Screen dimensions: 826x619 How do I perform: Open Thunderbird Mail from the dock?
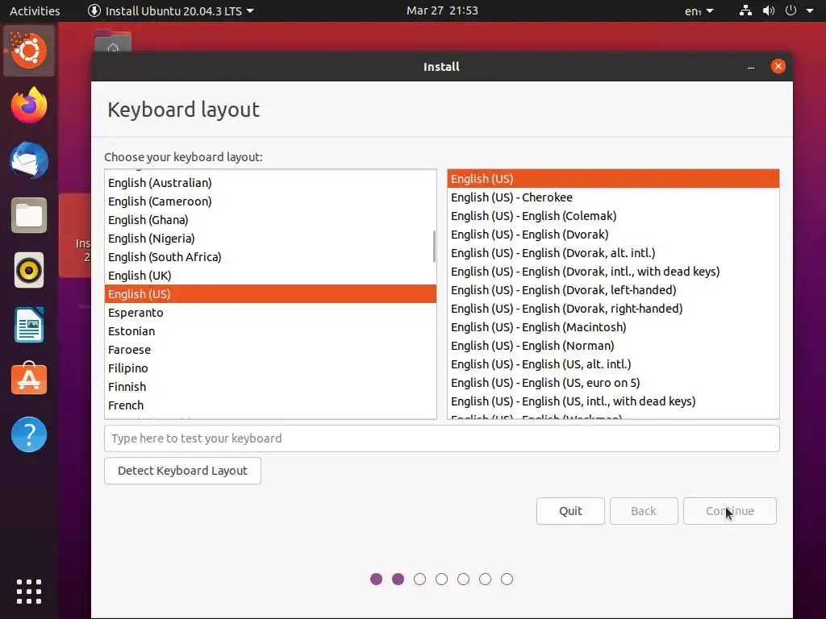coord(29,160)
